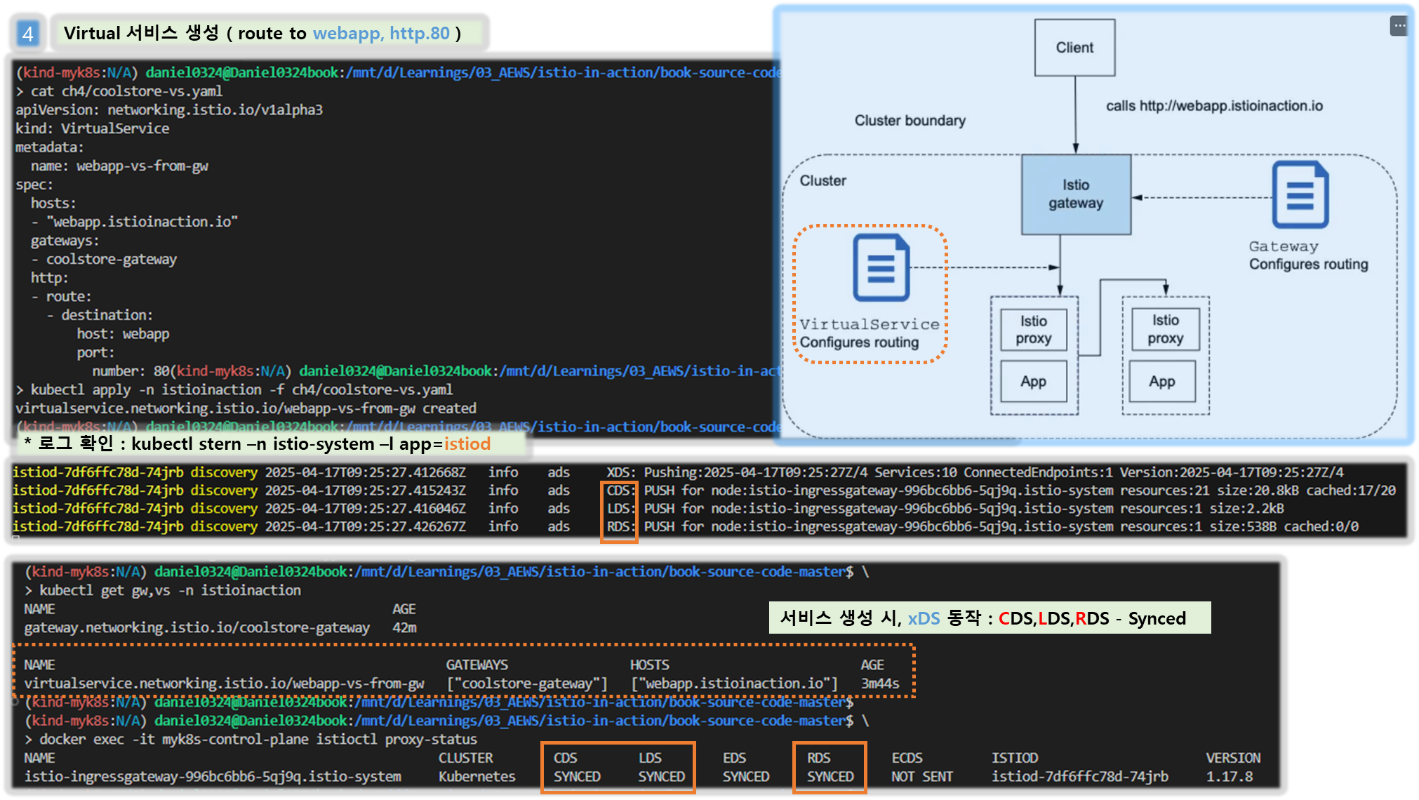
Task: Click the blue xDS text in note
Action: point(924,618)
